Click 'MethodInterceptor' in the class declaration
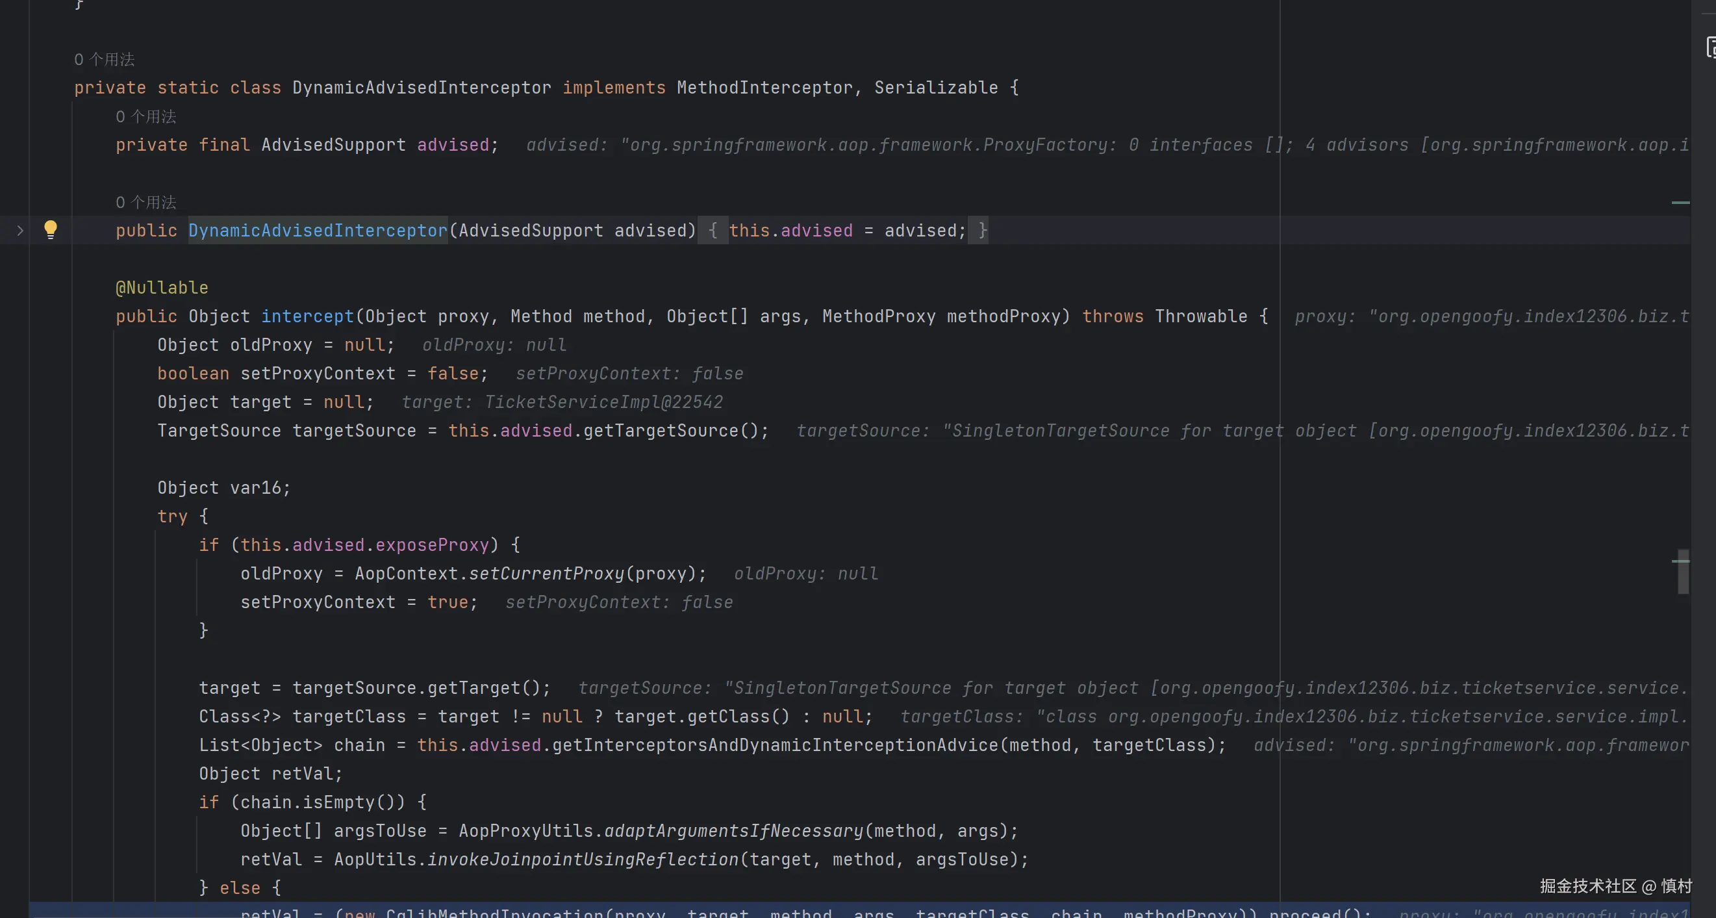The width and height of the screenshot is (1716, 918). [764, 88]
